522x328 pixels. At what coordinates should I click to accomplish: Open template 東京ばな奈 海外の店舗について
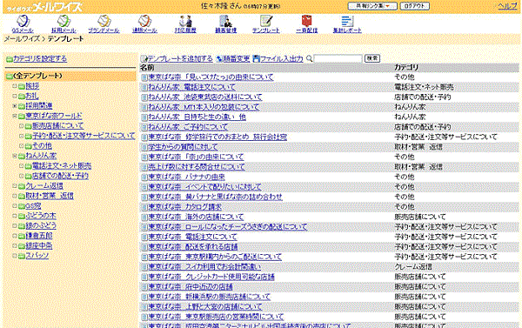(x=196, y=218)
